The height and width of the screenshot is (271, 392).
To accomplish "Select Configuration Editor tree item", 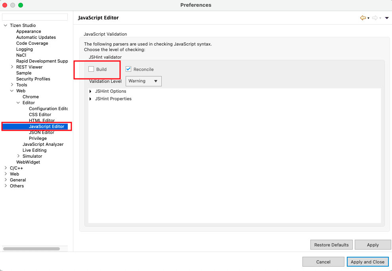I will point(48,109).
